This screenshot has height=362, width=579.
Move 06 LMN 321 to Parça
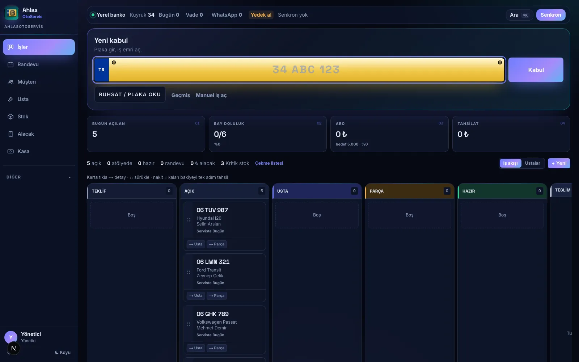click(217, 296)
